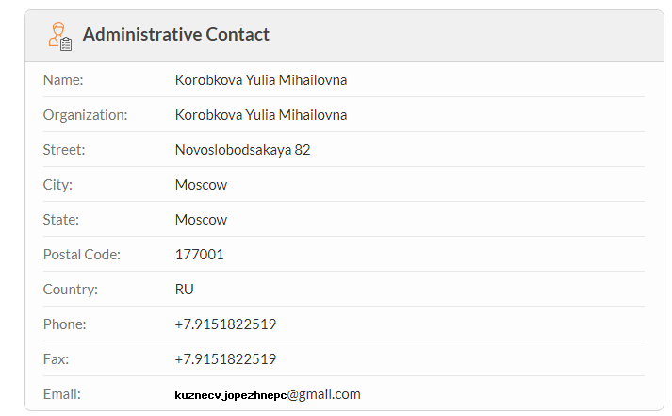
Task: Click the Fax: field label
Action: click(56, 359)
